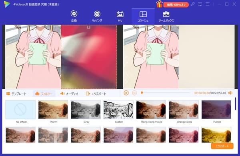
Task: Apply the Hong Kong Movie filter
Action: coord(151,110)
